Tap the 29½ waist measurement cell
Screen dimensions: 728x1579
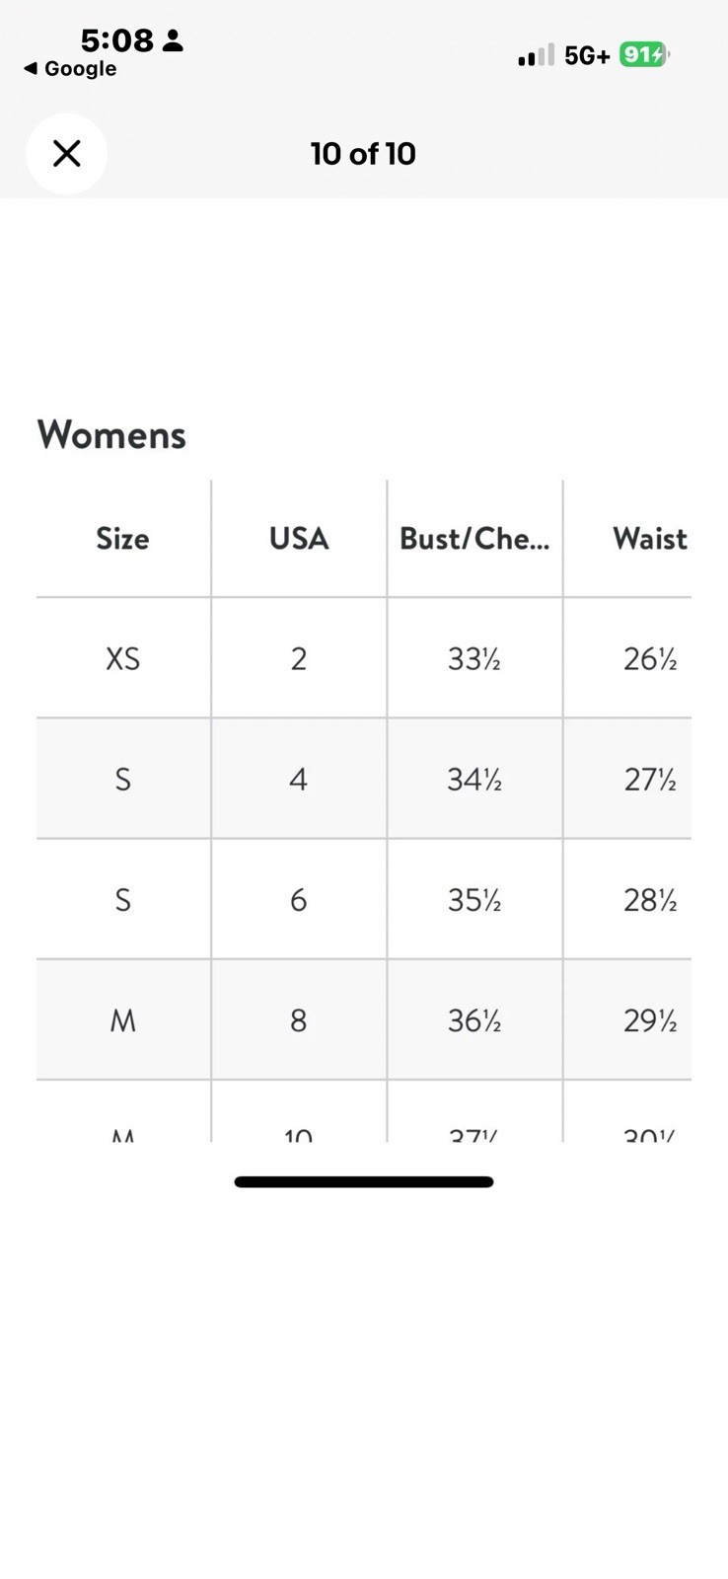pyautogui.click(x=649, y=1020)
